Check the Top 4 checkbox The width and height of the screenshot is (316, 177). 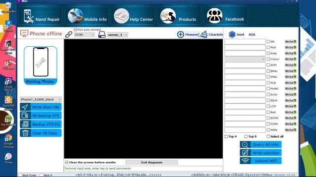226,137
